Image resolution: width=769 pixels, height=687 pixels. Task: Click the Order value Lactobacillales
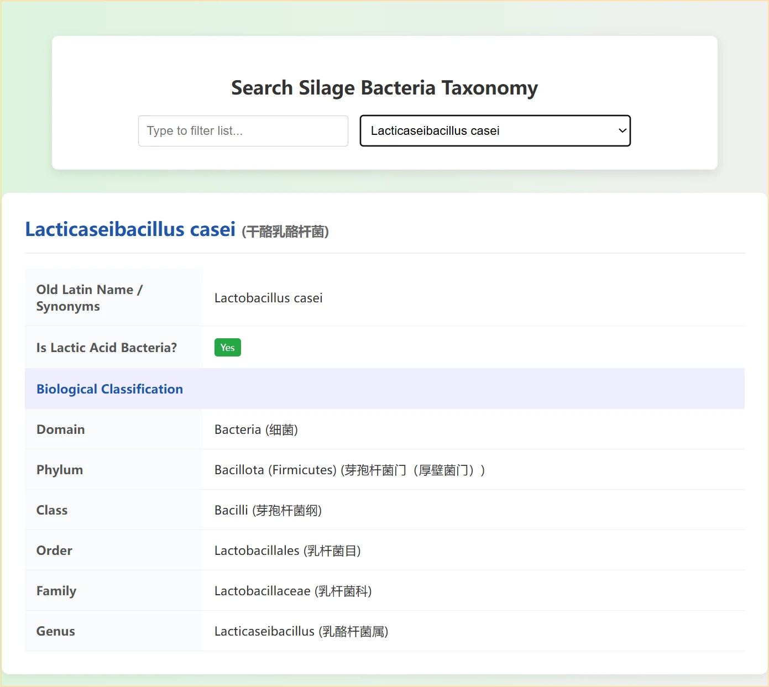coord(287,550)
